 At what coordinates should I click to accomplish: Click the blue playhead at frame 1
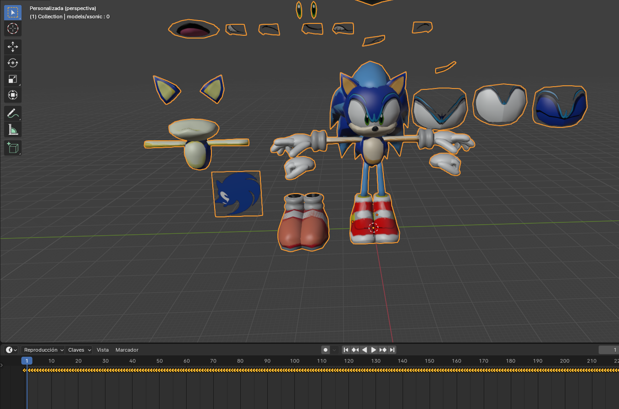(x=27, y=361)
